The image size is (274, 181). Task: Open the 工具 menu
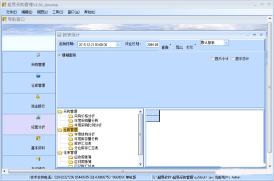click(x=58, y=12)
